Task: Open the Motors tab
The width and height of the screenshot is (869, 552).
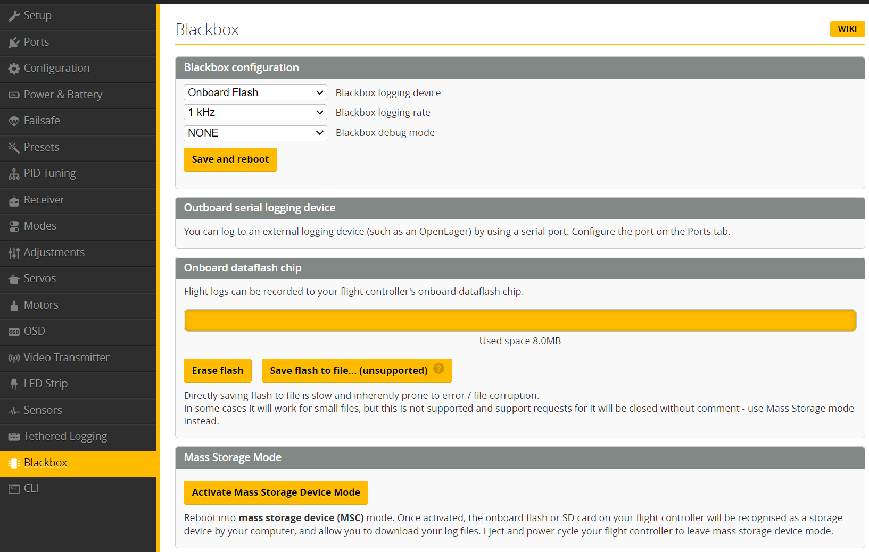Action: click(41, 305)
